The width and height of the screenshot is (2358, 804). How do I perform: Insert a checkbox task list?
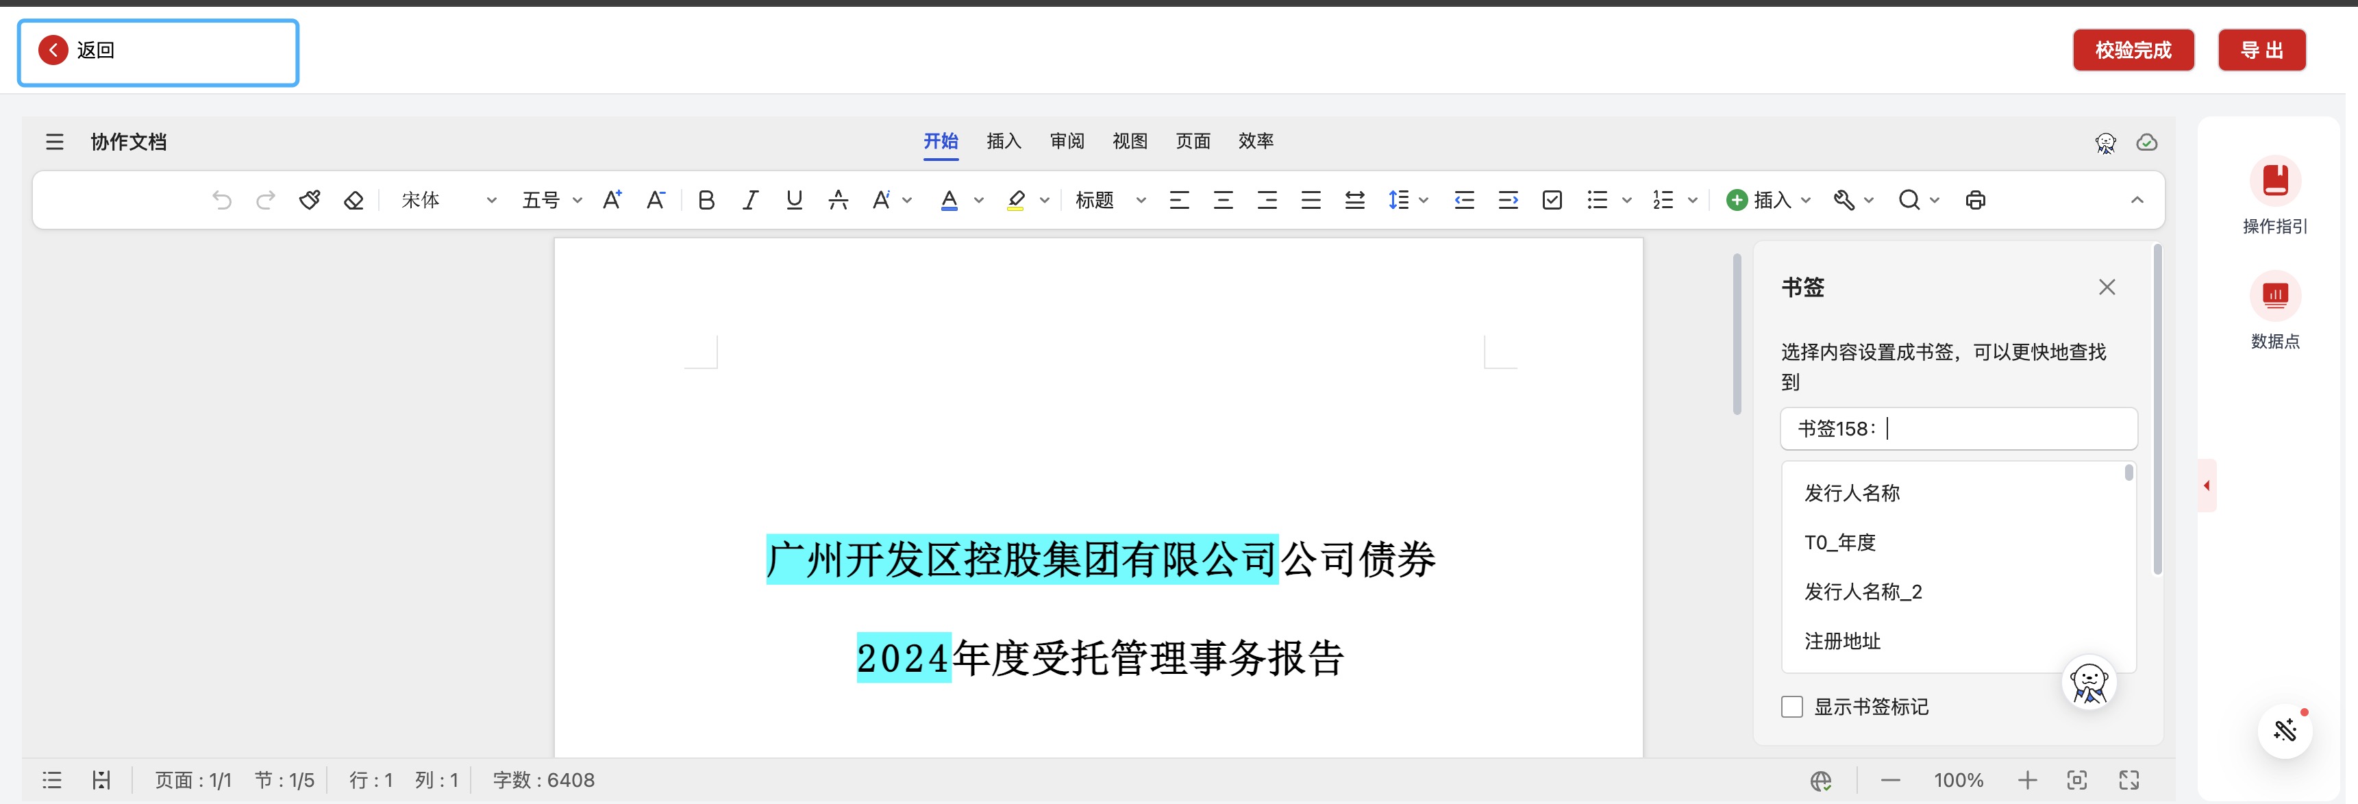click(x=1552, y=199)
